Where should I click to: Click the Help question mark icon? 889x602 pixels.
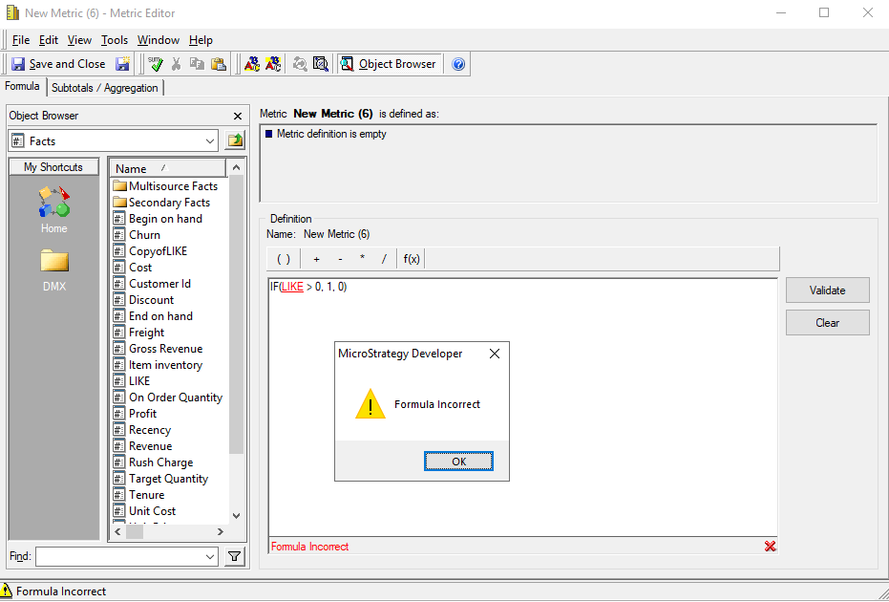458,64
